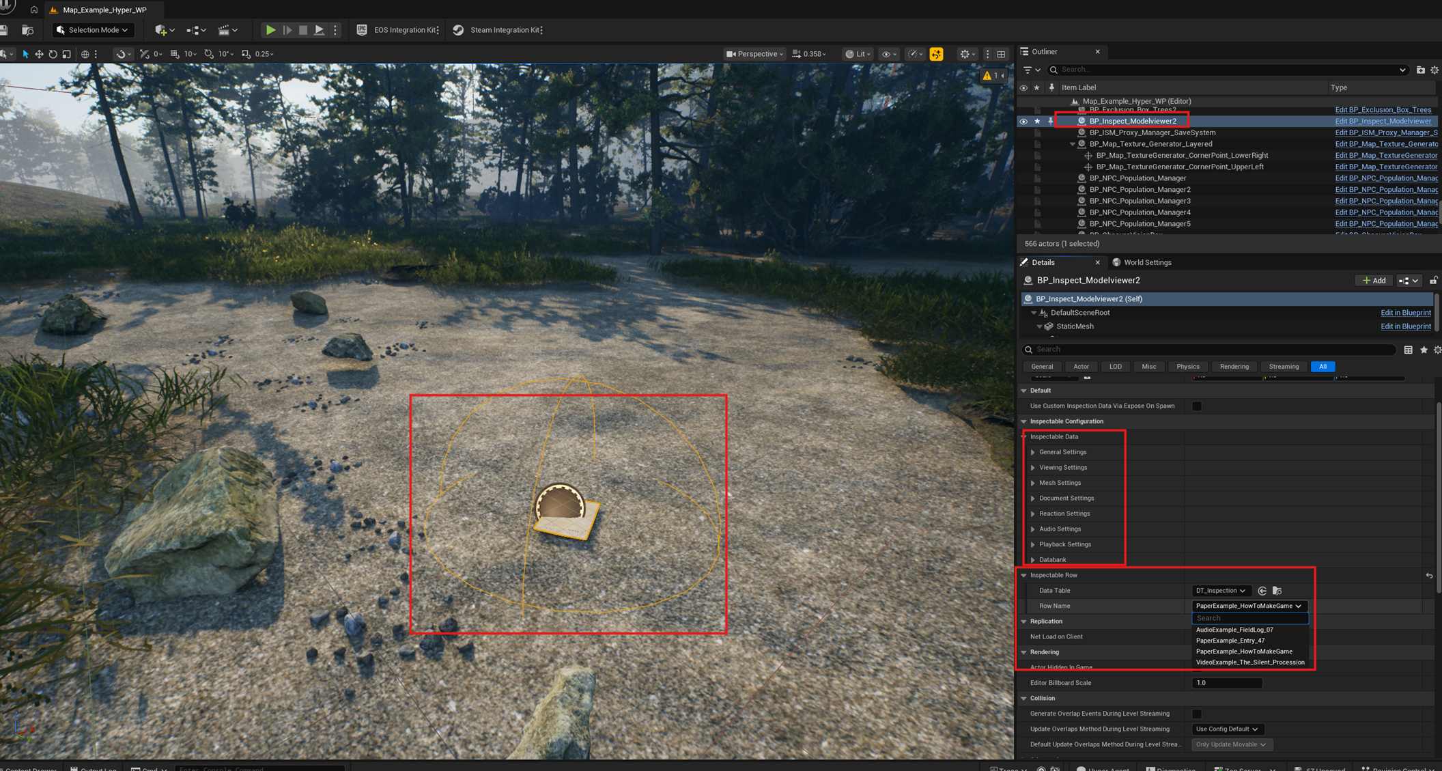Select BP_NPC_Population_Manager3 in the Outliner
Image resolution: width=1442 pixels, height=771 pixels.
point(1140,201)
